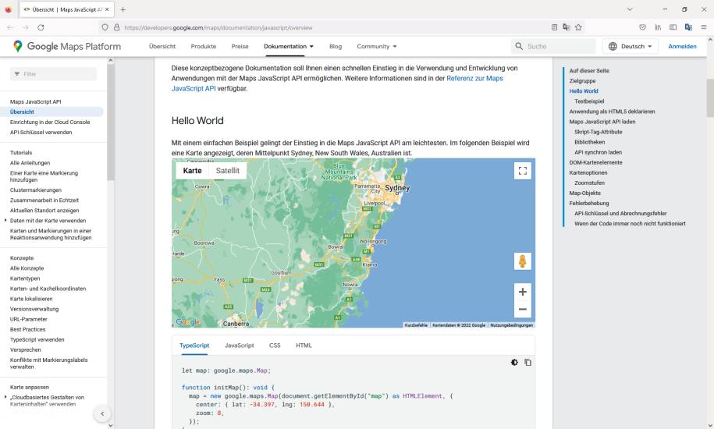Open the Blog navigation item
Image resolution: width=714 pixels, height=429 pixels.
(336, 46)
